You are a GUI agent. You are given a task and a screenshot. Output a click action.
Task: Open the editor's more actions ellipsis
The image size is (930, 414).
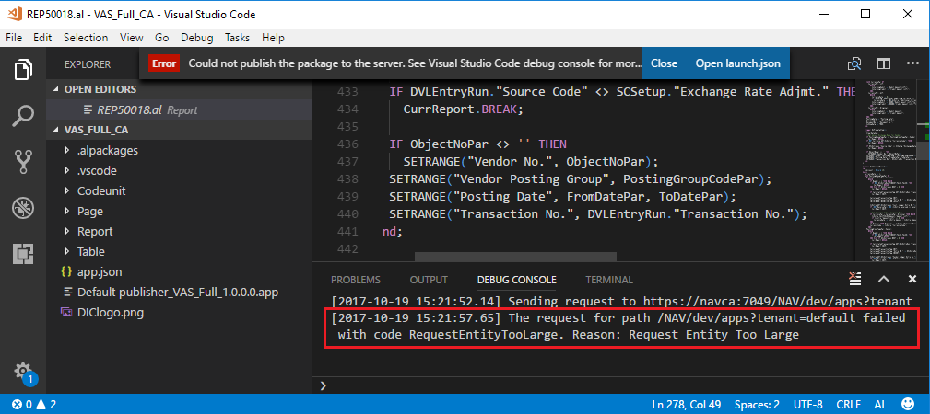pyautogui.click(x=912, y=63)
